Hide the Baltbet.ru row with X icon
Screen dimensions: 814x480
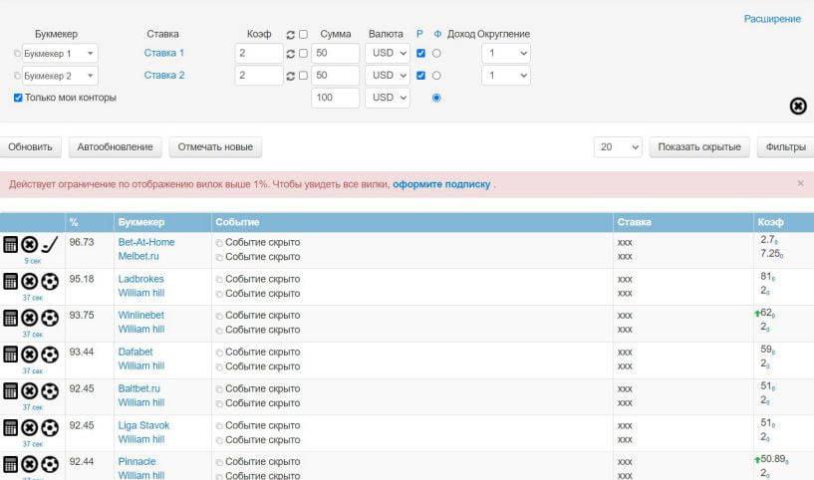pyautogui.click(x=30, y=390)
